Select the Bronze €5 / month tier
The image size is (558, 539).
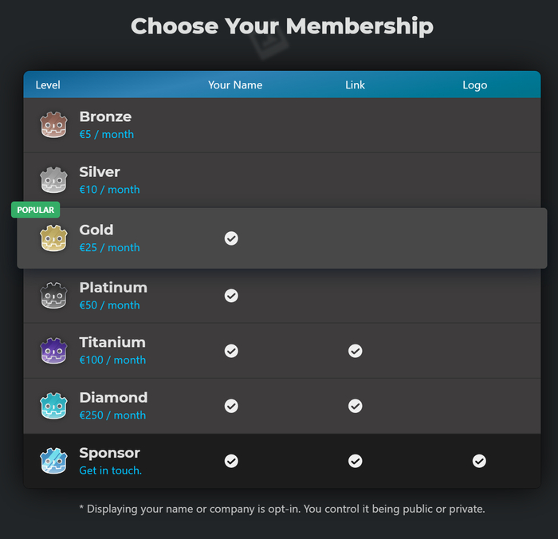[106, 135]
